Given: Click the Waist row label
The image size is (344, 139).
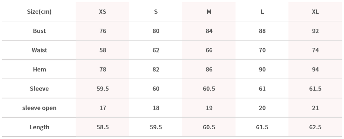Looking at the screenshot, I should (39, 50).
